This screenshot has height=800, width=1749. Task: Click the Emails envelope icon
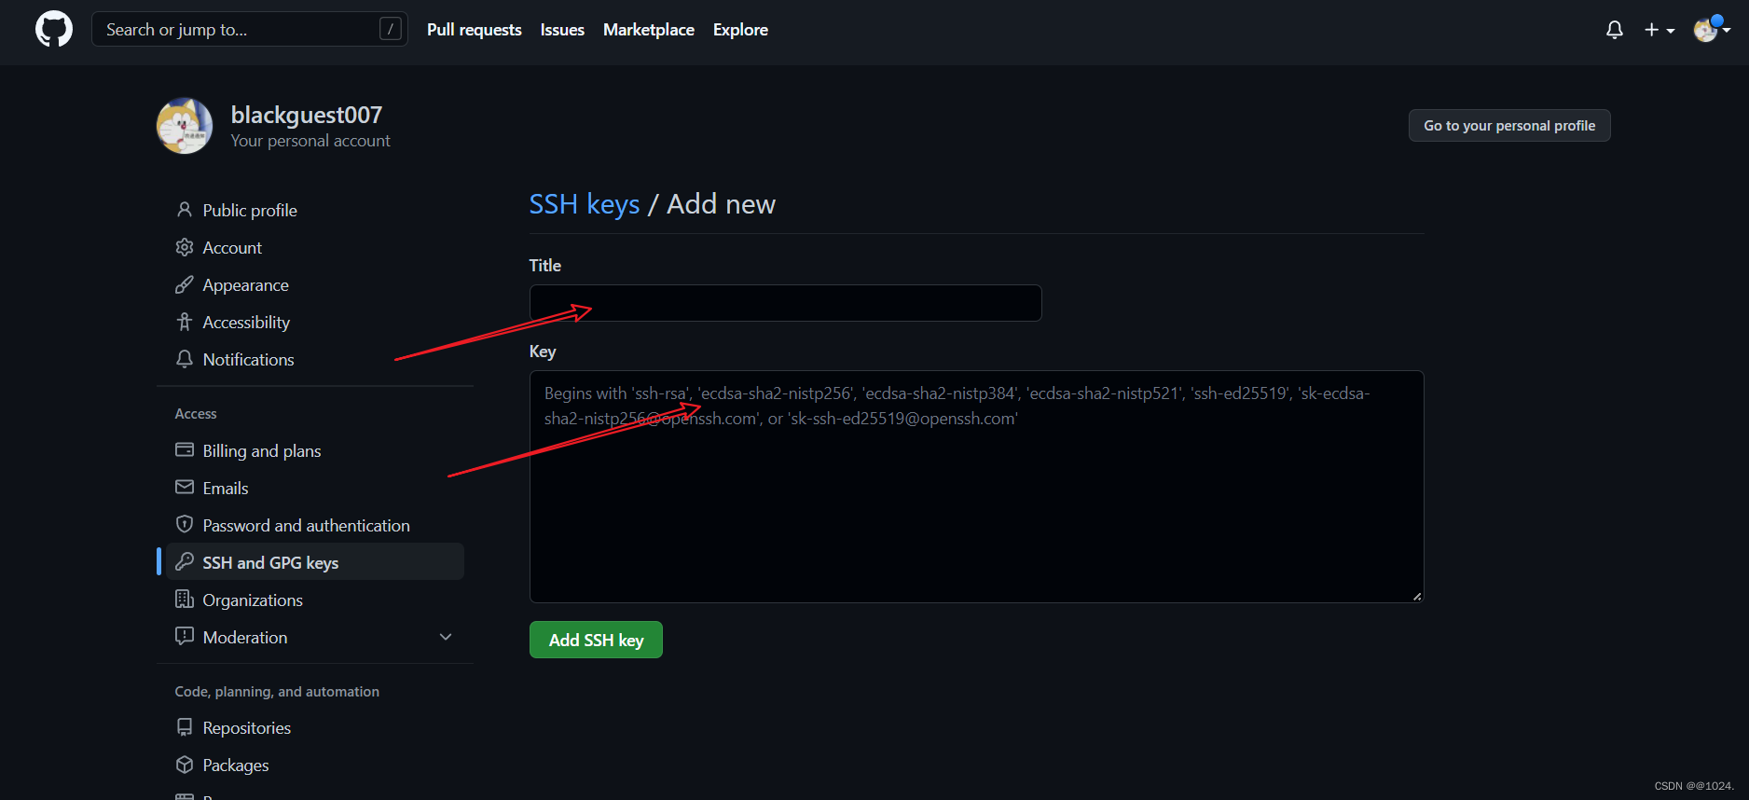click(185, 488)
